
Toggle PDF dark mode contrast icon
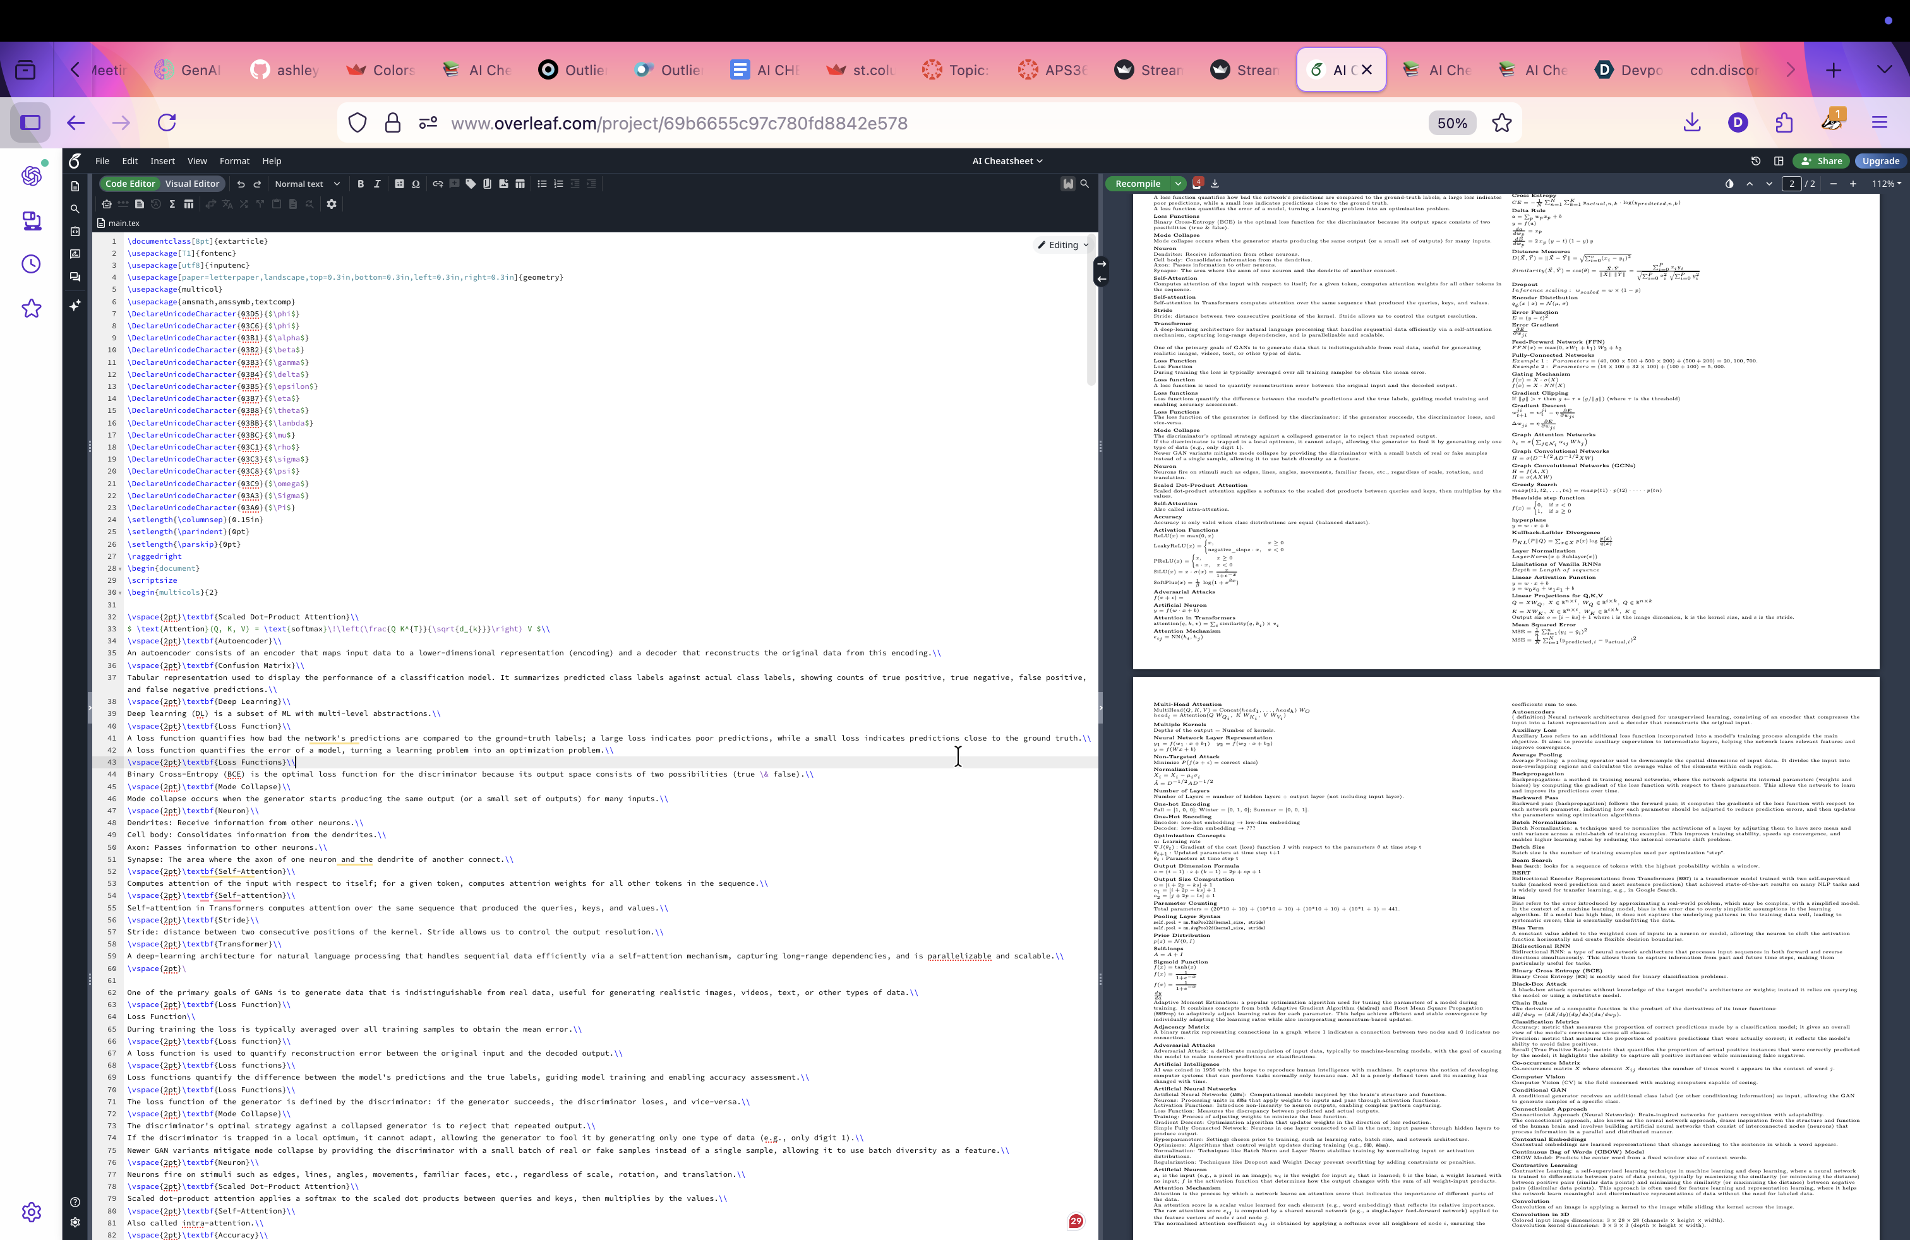[x=1729, y=184]
